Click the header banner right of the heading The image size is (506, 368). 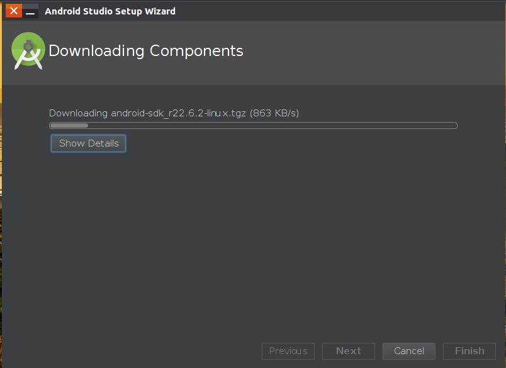(x=378, y=53)
